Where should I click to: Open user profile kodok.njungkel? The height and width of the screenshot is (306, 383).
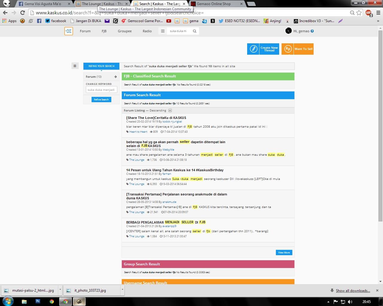point(172,122)
